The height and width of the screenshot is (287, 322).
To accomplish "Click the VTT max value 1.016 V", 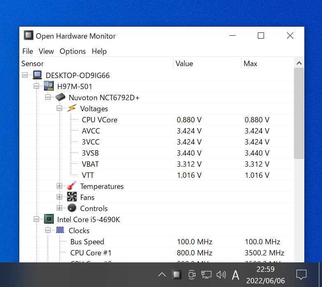I will click(257, 175).
